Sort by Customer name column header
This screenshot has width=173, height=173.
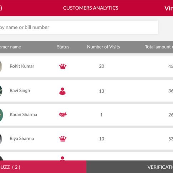click(10, 47)
